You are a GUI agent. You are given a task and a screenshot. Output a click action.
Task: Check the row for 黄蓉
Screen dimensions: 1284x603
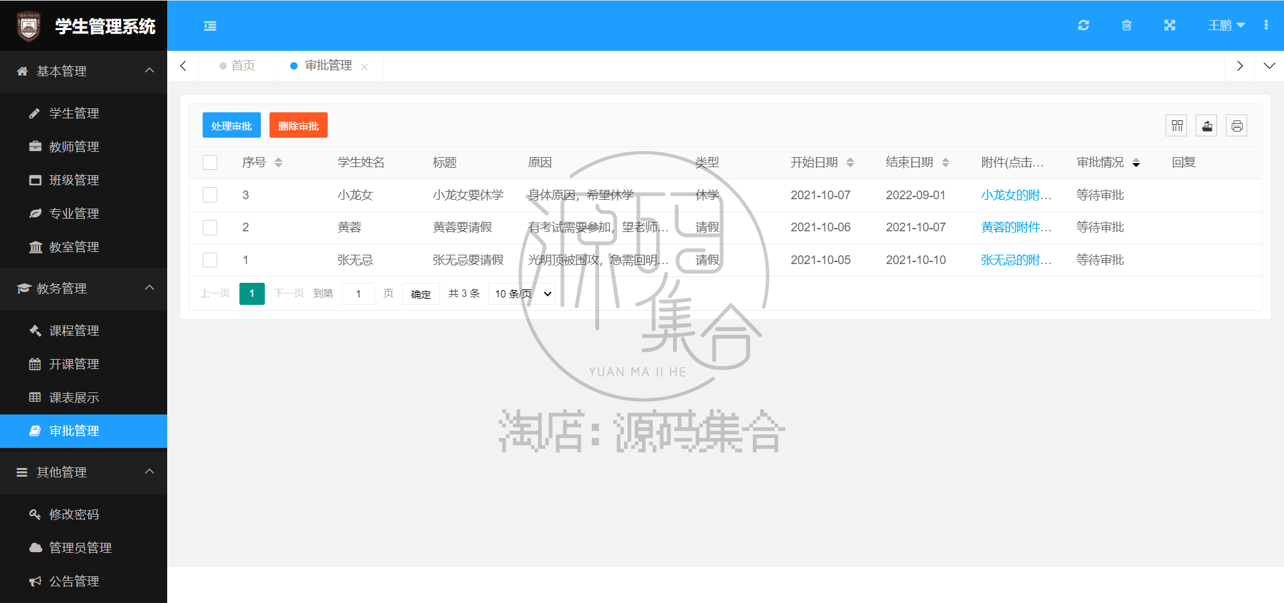pos(210,227)
